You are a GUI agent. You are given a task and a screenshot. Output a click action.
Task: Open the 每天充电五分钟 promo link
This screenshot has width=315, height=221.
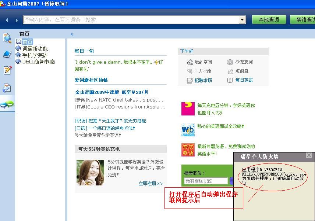tap(226, 109)
